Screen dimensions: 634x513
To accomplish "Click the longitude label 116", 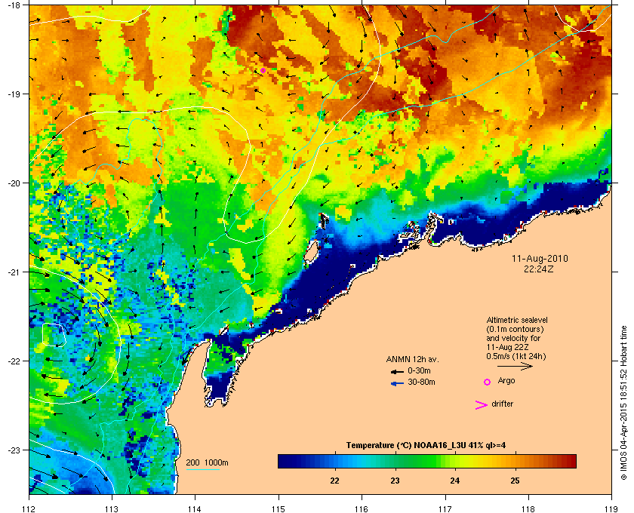I will click(x=362, y=508).
